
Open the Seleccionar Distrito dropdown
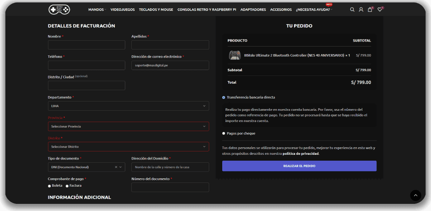point(128,146)
